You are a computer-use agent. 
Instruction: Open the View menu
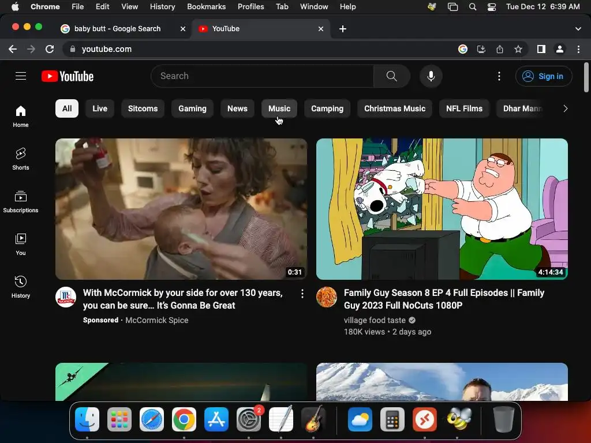point(129,7)
